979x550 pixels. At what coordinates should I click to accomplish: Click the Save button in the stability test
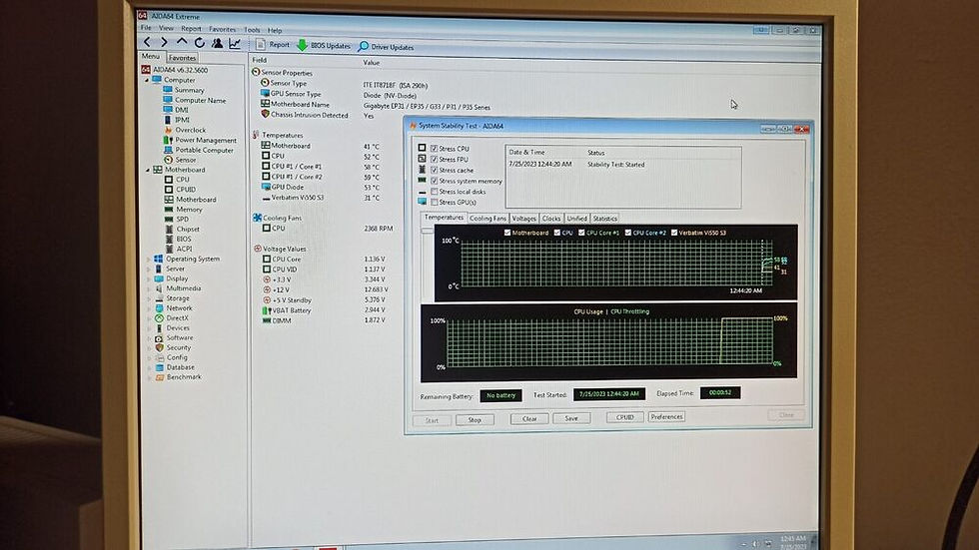[571, 418]
